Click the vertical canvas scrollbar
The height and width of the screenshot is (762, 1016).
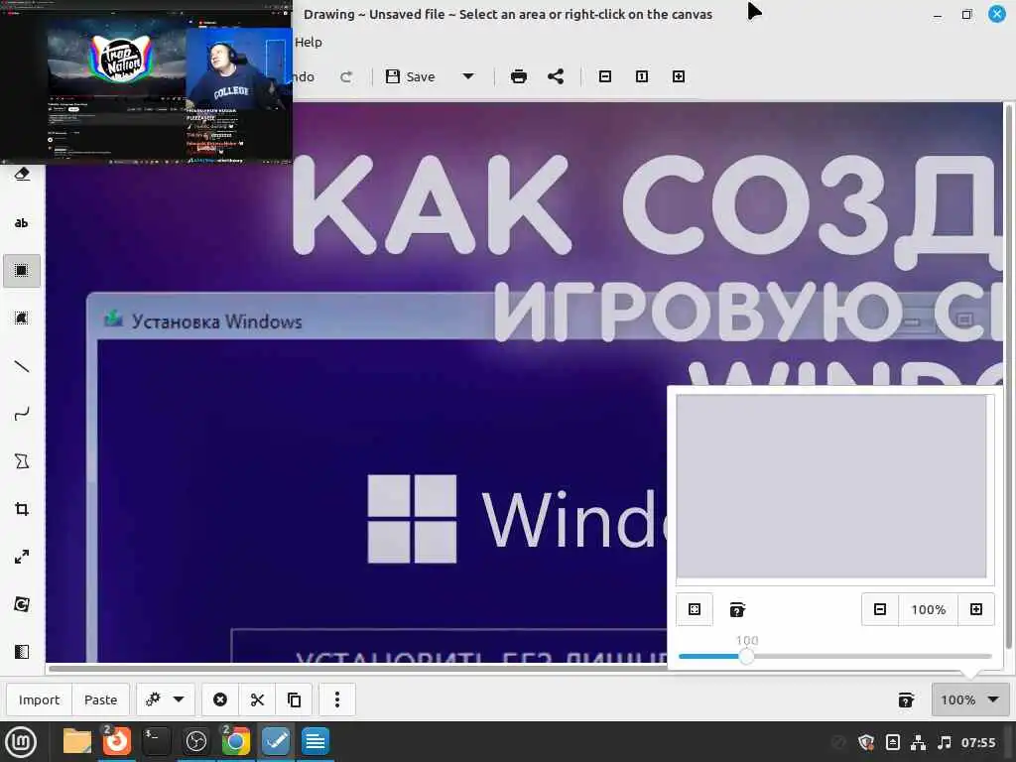(x=1008, y=376)
